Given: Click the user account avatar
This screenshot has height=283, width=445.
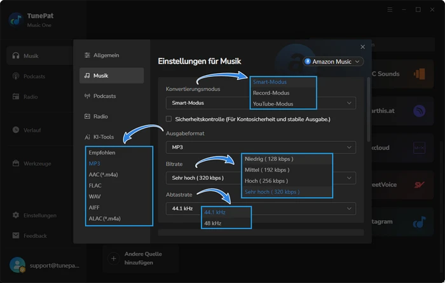Looking at the screenshot, I should (17, 265).
